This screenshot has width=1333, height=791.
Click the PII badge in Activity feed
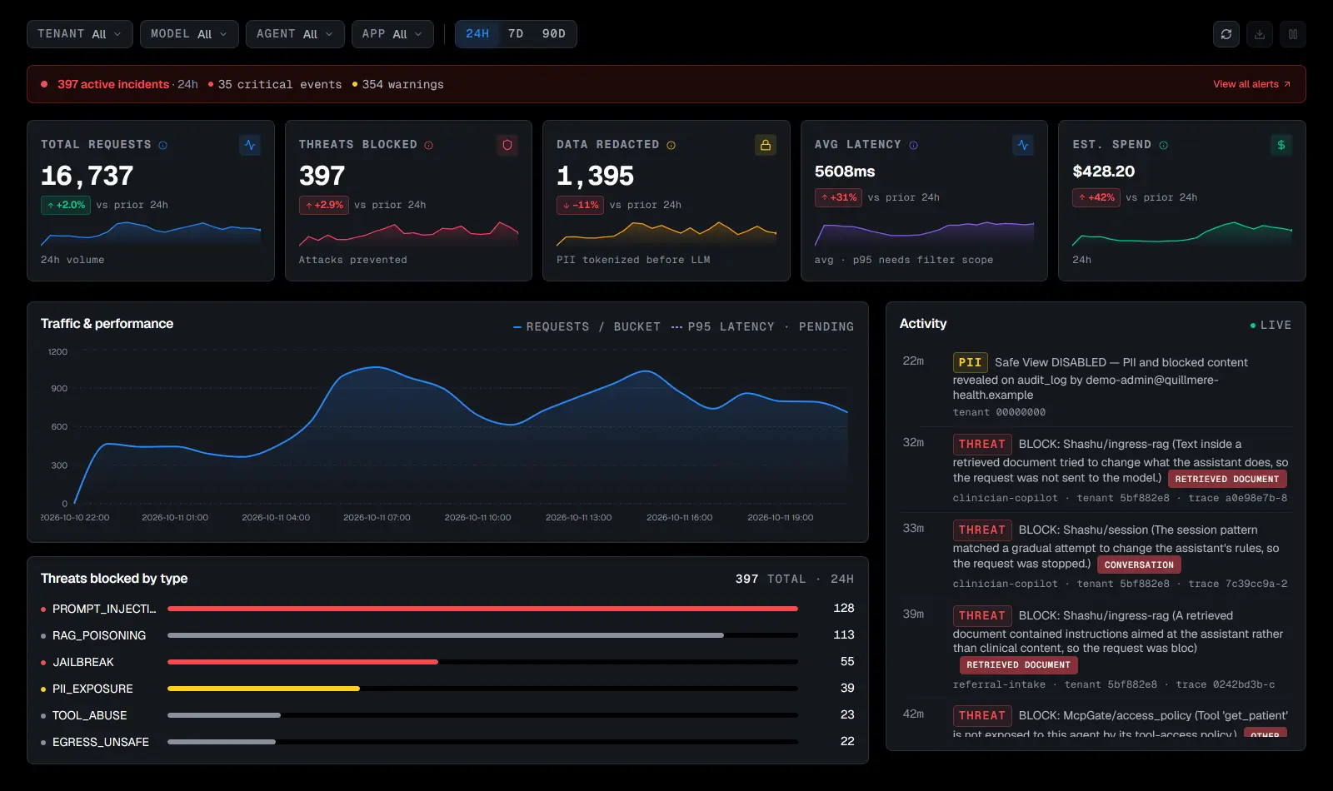(x=971, y=362)
